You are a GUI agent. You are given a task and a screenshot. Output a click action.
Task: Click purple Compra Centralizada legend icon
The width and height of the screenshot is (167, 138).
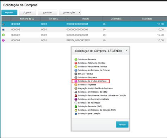[76, 99]
